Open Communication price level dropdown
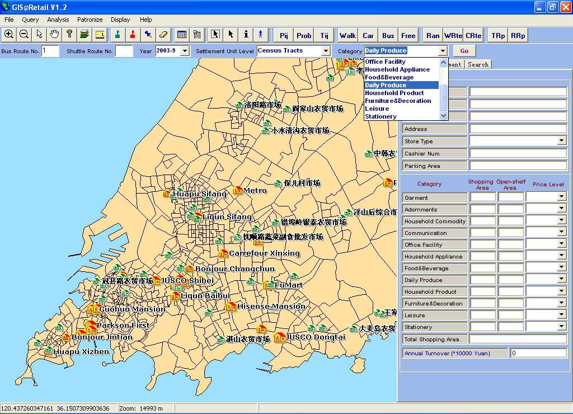 (562, 232)
